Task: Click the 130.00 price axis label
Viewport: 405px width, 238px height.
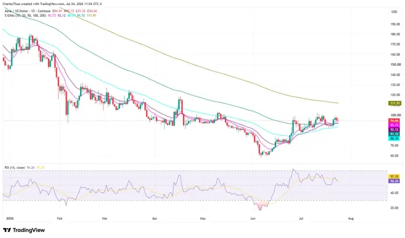Action: click(x=395, y=85)
